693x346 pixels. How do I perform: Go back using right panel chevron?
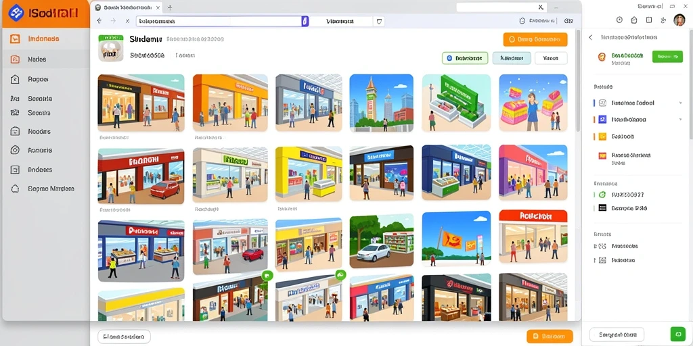point(590,38)
